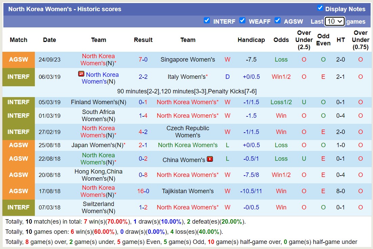Open Switzerland Women's(N) team link
The width and height of the screenshot is (373, 249).
pyautogui.click(x=98, y=207)
